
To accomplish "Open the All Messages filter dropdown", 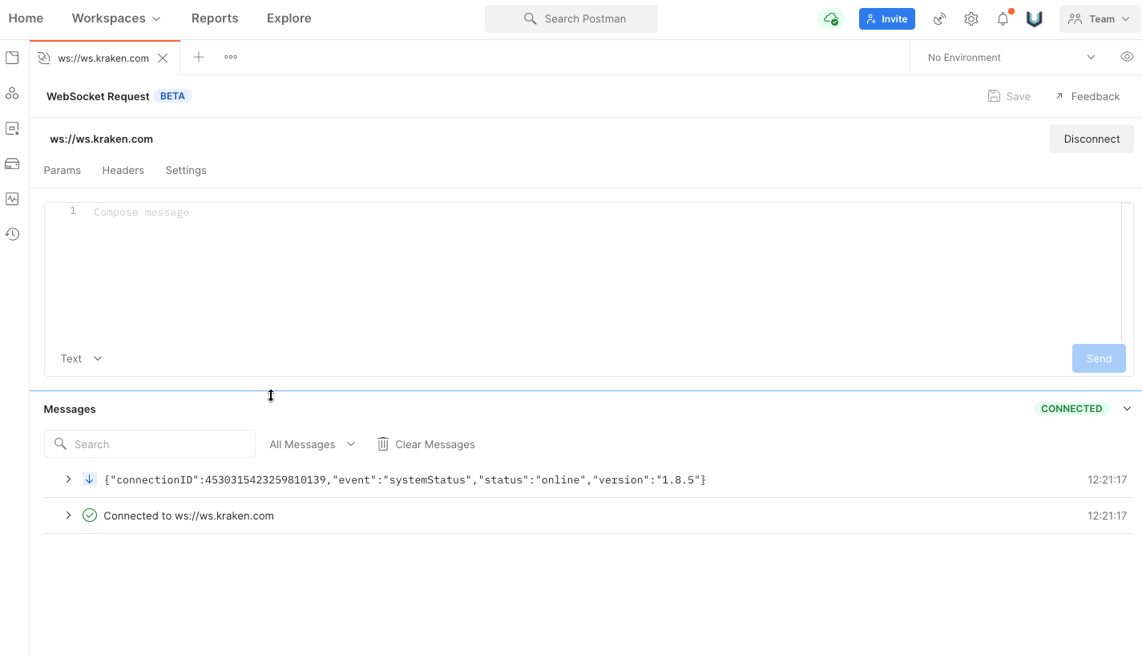I will [313, 444].
